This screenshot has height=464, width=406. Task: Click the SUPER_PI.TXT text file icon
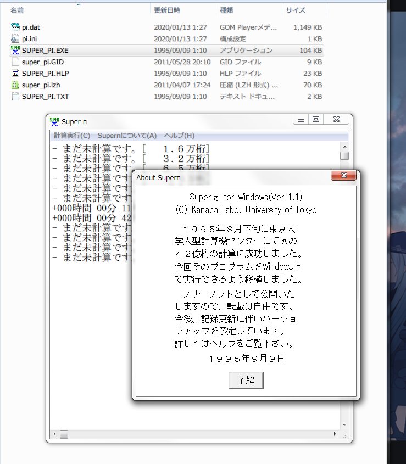(x=15, y=96)
